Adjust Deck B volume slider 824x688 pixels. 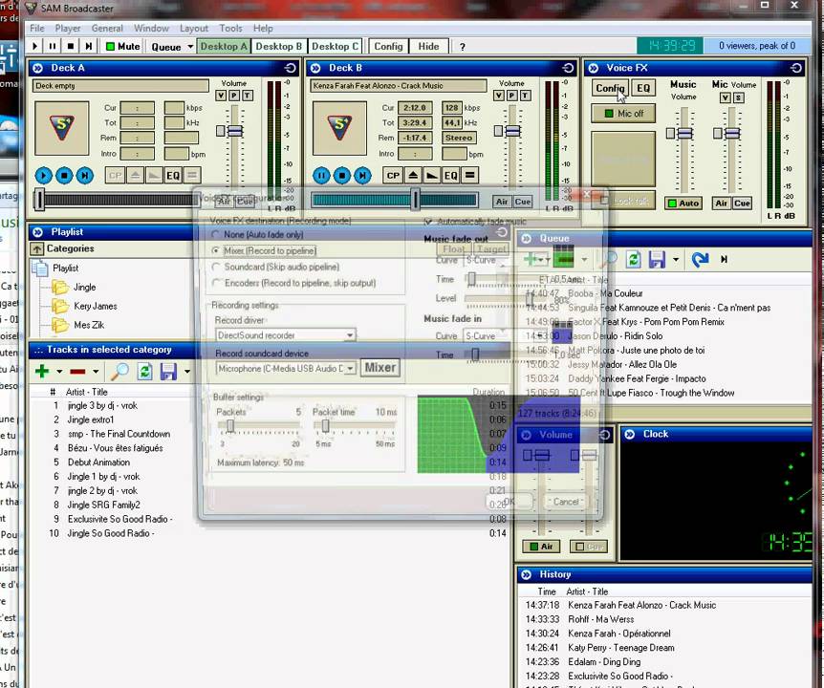coord(513,131)
